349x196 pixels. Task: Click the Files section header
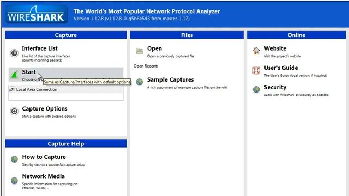[187, 35]
